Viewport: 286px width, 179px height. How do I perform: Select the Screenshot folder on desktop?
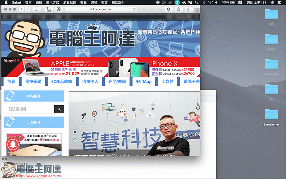(271, 117)
